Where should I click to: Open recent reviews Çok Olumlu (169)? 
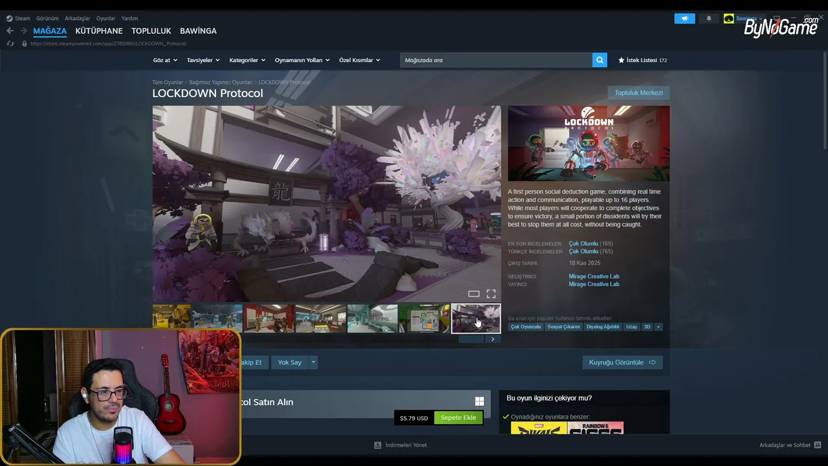[x=591, y=244]
